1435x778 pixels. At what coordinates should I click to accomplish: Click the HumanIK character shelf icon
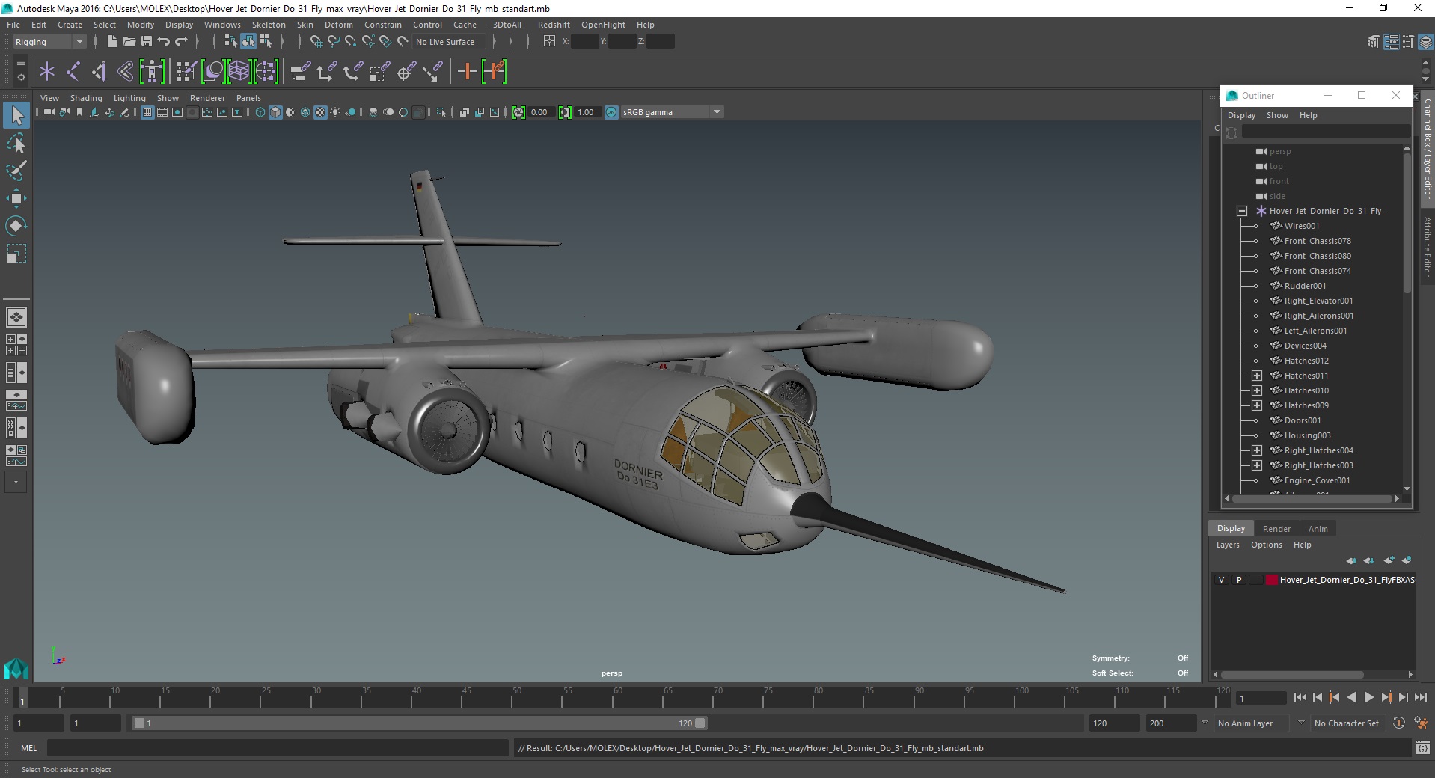pyautogui.click(x=152, y=72)
